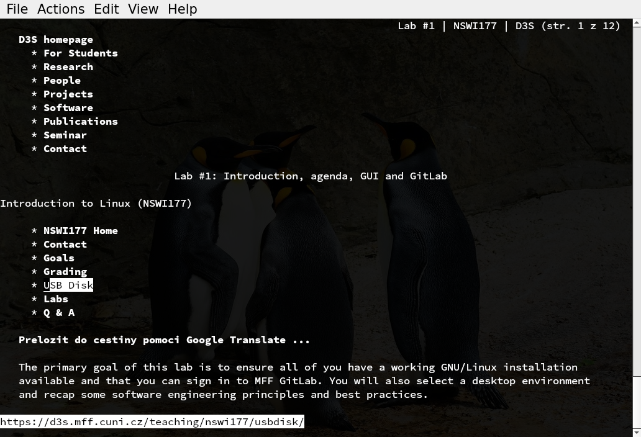641x437 pixels.
Task: Click the usbdisk URL in status line
Action: (152, 421)
